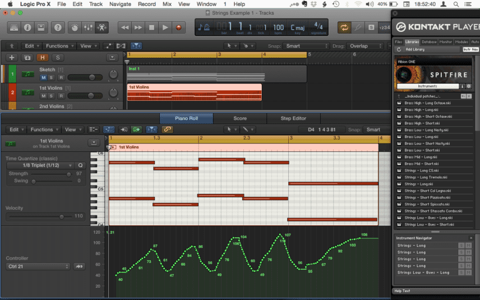This screenshot has height=300, width=480.
Task: Toggle the Hide H button in track header
Action: coord(43,58)
